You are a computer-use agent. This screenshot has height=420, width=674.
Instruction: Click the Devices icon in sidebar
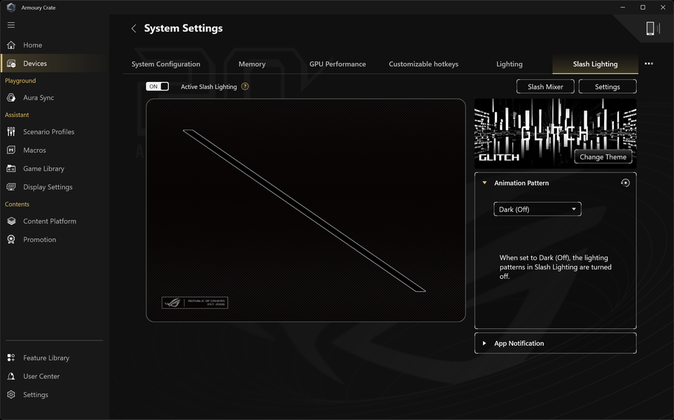(11, 63)
